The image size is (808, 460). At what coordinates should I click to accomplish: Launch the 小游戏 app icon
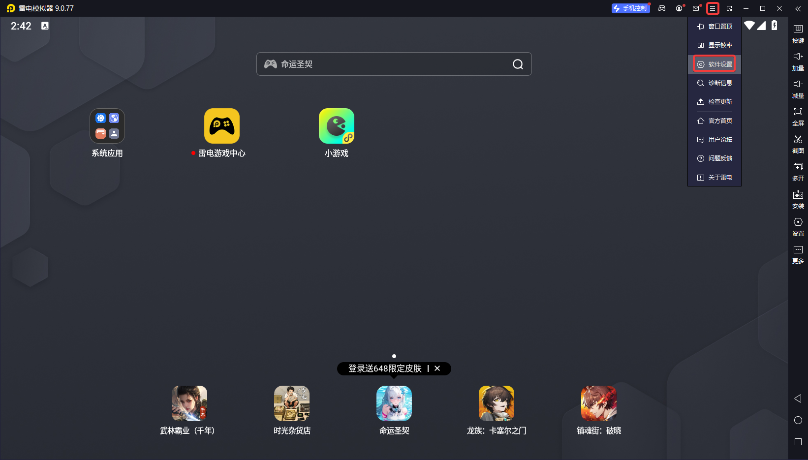pos(336,126)
